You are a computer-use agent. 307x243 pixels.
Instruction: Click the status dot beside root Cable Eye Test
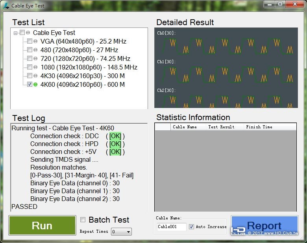[28, 33]
